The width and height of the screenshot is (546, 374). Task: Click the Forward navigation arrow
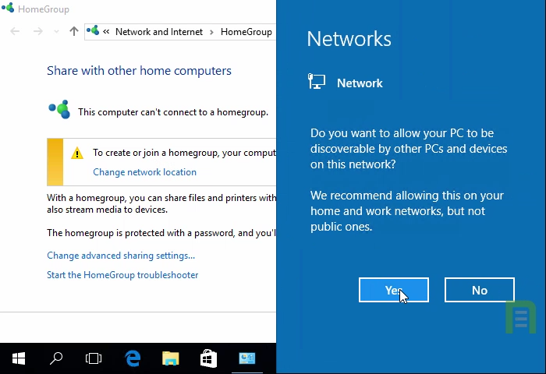(37, 32)
